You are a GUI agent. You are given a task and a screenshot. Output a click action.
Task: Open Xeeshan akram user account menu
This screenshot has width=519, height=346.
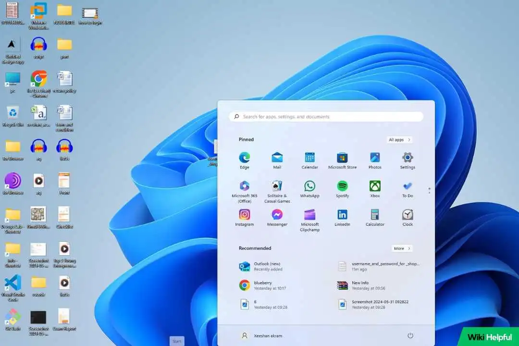[261, 335]
